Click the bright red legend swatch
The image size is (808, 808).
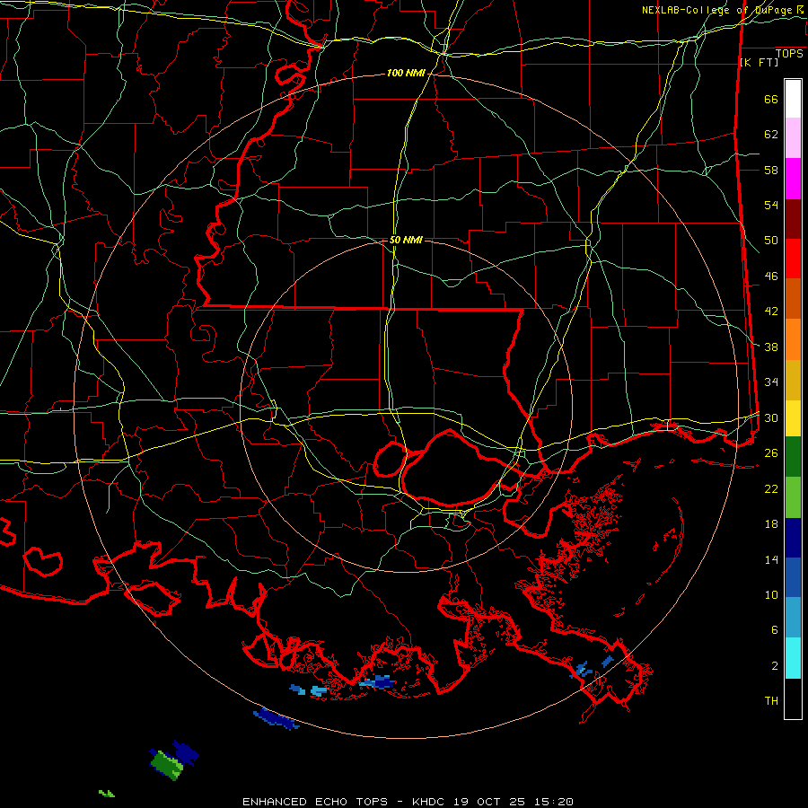[793, 259]
